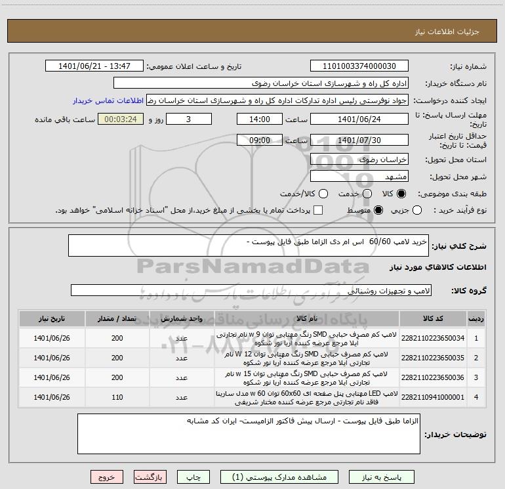Click the کد کالا column header
The image size is (505, 489).
433,318
